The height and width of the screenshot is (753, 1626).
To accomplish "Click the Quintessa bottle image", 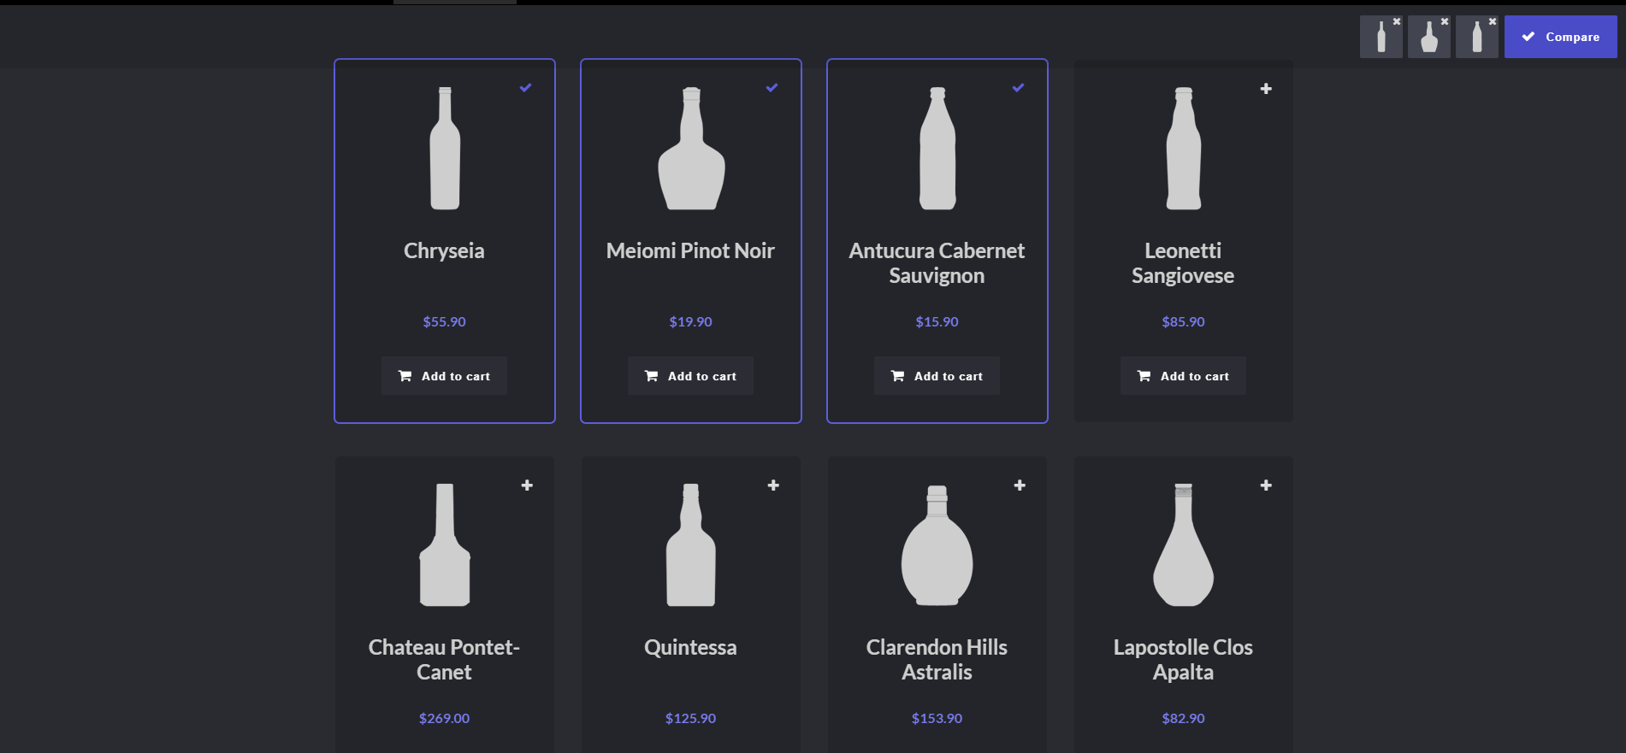I will point(691,545).
